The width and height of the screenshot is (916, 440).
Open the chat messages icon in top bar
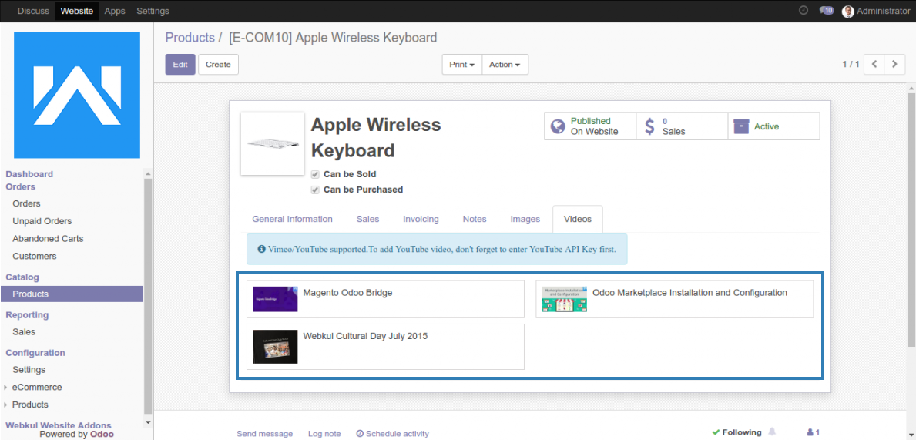(826, 11)
